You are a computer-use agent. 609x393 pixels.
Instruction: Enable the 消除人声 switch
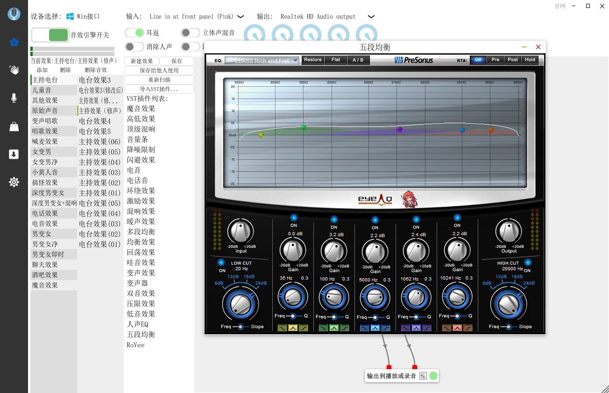click(x=135, y=47)
